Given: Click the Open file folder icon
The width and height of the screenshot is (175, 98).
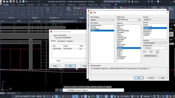Looking at the screenshot, I should point(7,2).
